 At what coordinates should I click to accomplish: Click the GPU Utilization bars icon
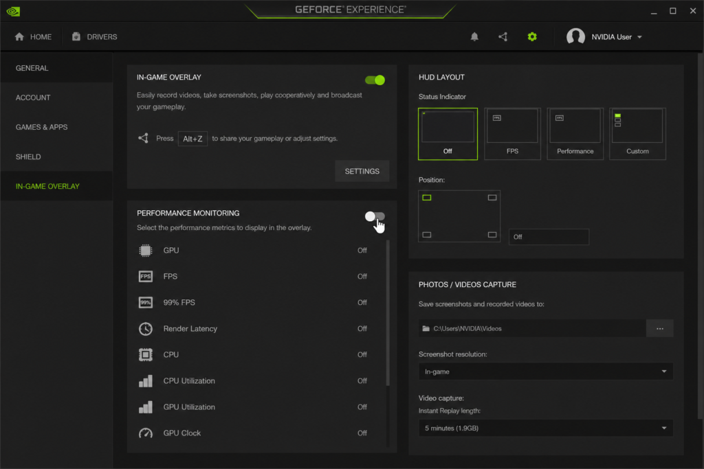[146, 407]
